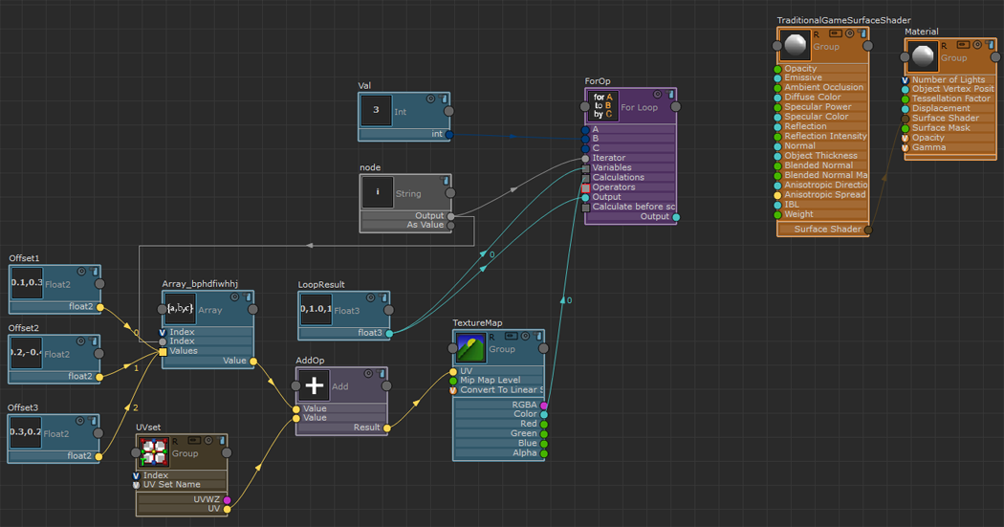Click the rectangle group icon on TraditionalGameSurfaceShader
The height and width of the screenshot is (527, 1004).
835,33
